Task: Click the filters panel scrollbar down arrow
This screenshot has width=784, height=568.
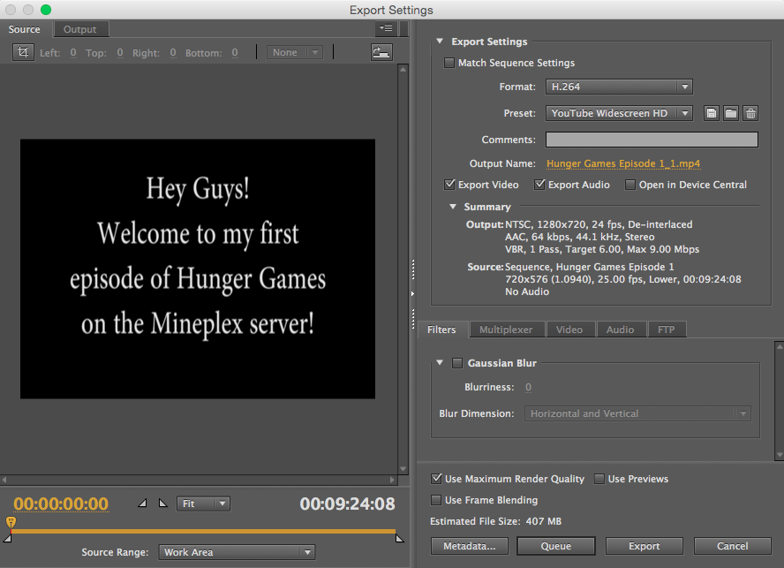Action: tap(779, 455)
